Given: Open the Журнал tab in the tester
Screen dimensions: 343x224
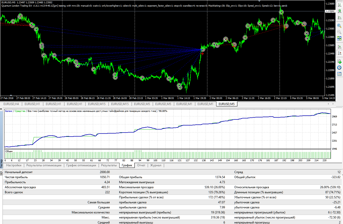Looking at the screenshot, I should point(156,165).
